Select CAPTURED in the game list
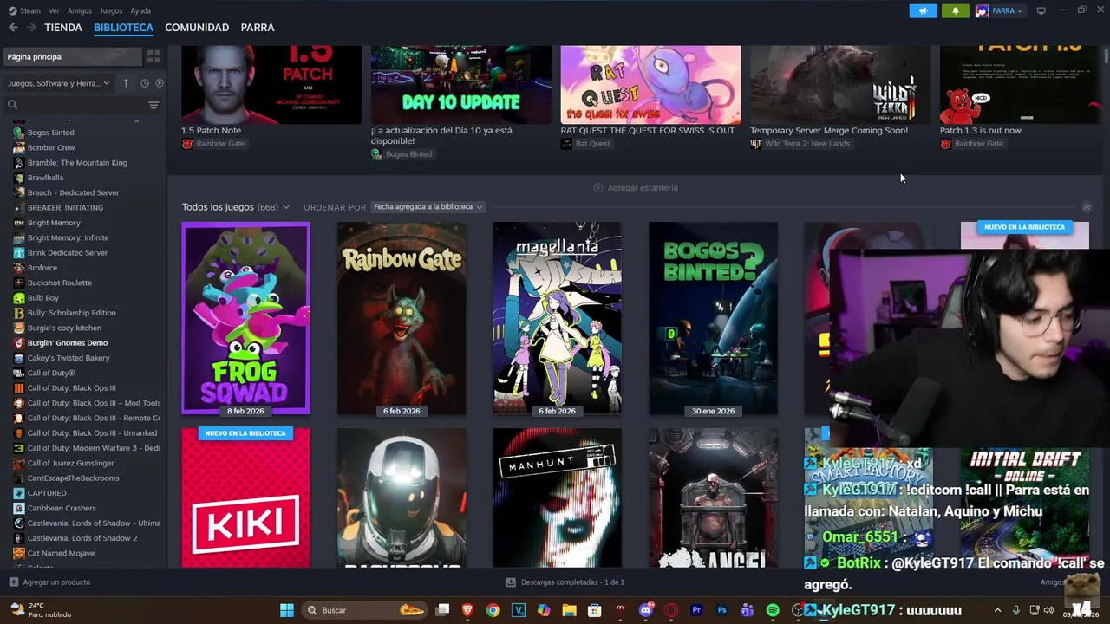 (47, 493)
